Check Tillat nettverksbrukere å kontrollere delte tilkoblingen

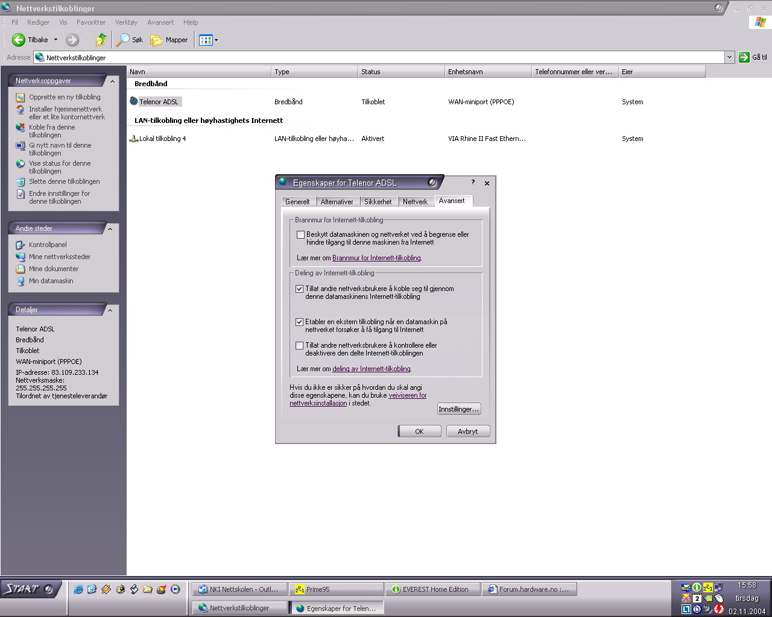tap(299, 345)
